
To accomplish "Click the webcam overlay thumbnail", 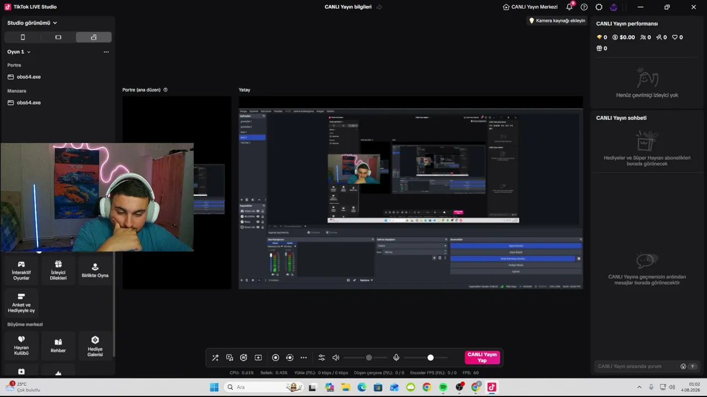I will pyautogui.click(x=97, y=197).
